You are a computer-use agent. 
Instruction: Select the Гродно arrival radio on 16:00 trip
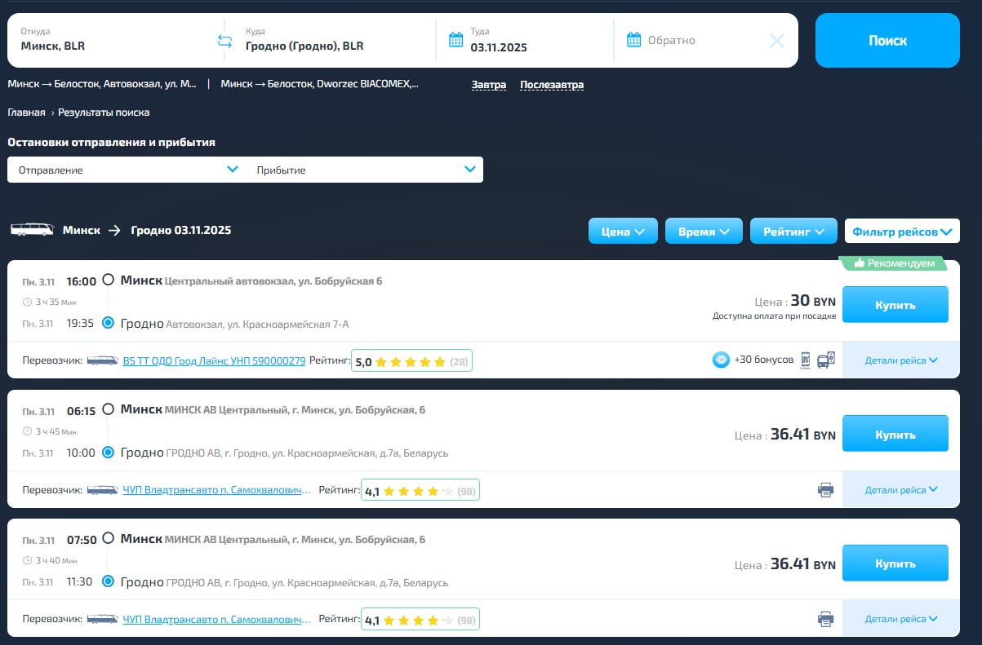click(x=108, y=324)
